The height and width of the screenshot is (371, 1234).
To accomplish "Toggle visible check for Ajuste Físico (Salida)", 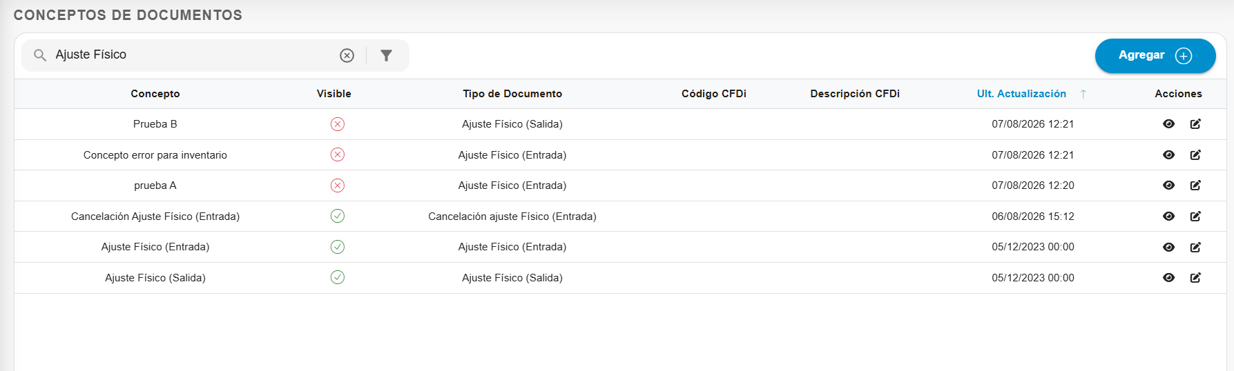I will [x=337, y=277].
